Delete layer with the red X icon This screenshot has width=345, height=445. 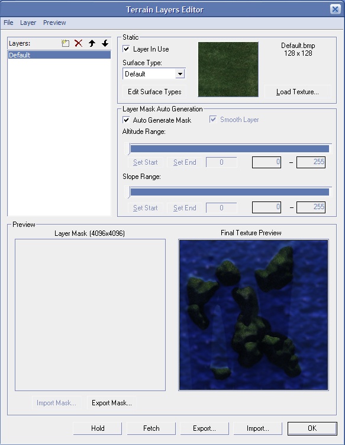coord(79,43)
